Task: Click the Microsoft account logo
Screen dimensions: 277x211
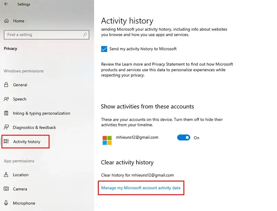Action: point(107,140)
